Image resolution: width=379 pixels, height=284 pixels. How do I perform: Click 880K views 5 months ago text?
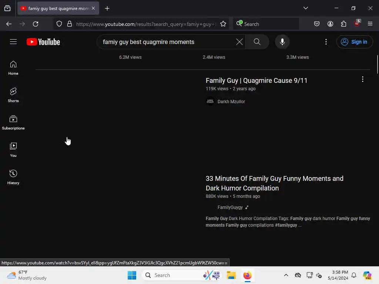[x=233, y=196]
